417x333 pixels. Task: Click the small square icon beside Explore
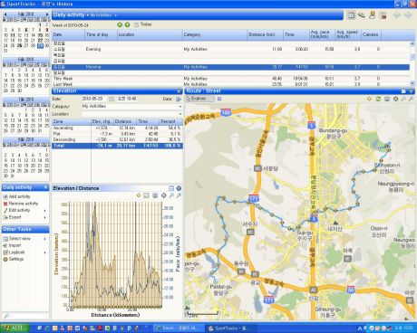coord(219,99)
